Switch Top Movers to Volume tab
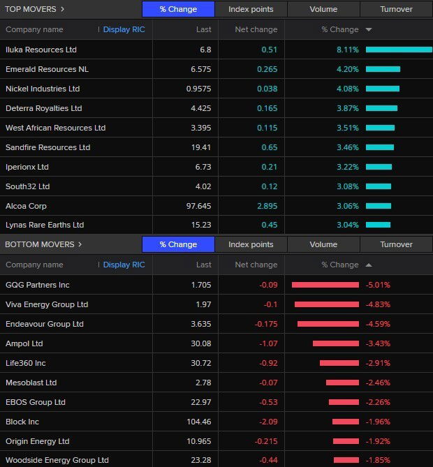Viewport: 433px width, 467px height. tap(323, 9)
